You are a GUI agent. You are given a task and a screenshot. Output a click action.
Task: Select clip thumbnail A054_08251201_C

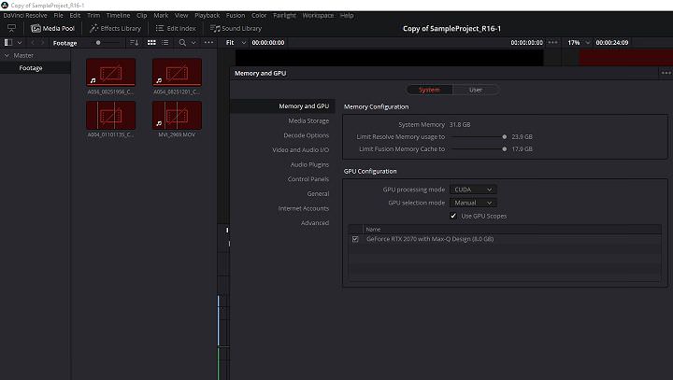(x=177, y=72)
